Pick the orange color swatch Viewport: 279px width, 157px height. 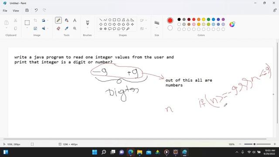click(199, 19)
